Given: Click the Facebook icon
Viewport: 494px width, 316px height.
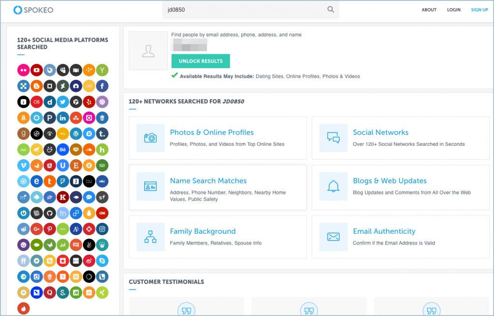Looking at the screenshot, I should [x=102, y=86].
